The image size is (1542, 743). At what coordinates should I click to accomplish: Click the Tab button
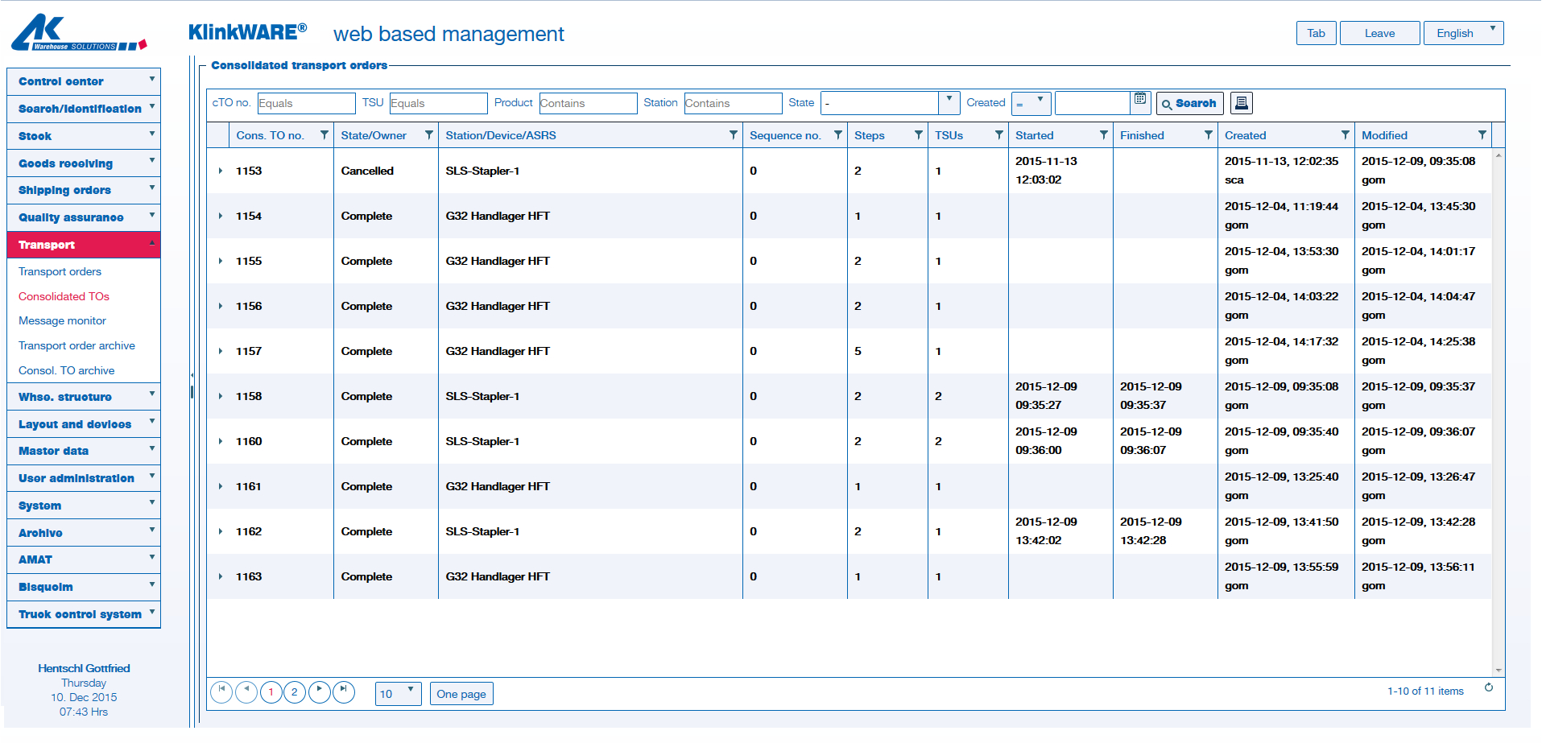pos(1316,33)
